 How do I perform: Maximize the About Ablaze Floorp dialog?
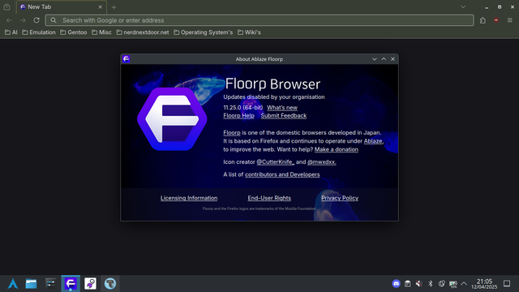[384, 59]
